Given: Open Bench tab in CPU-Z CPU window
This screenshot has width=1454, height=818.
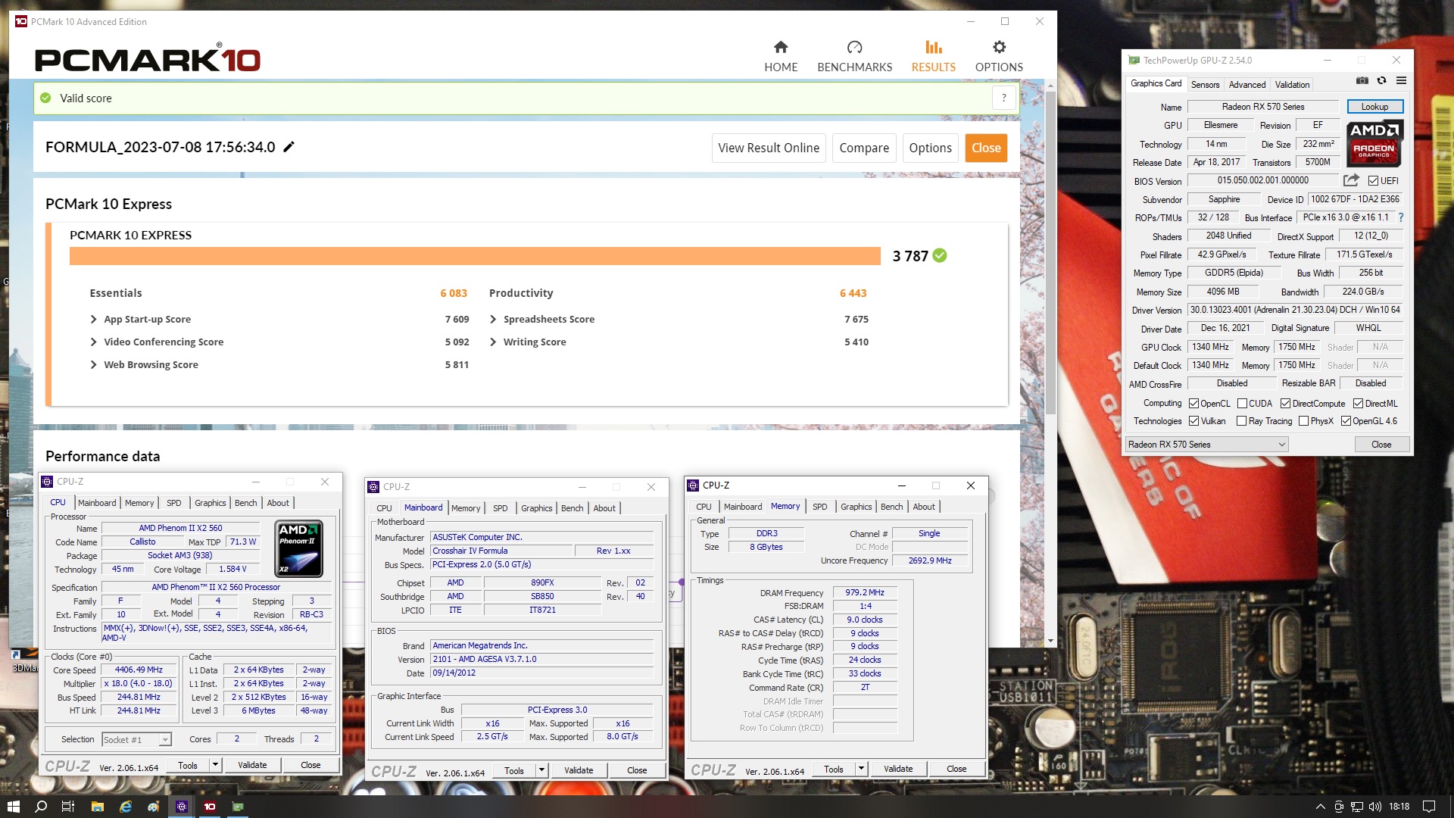Looking at the screenshot, I should [245, 503].
